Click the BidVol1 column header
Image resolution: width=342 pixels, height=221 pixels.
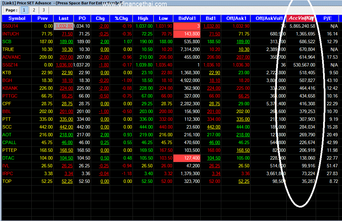(187, 18)
